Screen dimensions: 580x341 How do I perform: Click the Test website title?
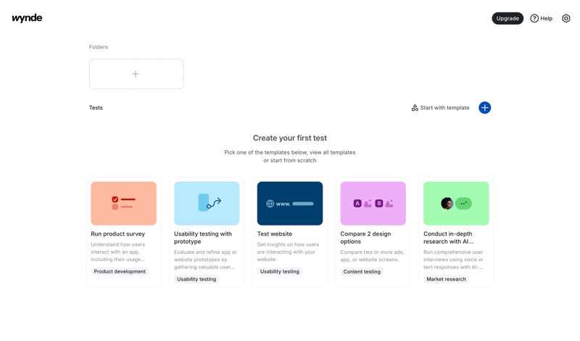[275, 234]
